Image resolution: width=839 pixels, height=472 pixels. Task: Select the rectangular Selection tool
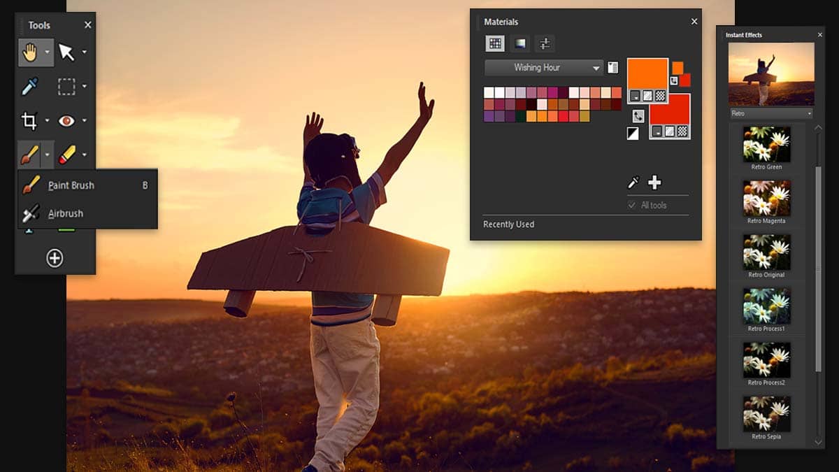click(x=66, y=87)
